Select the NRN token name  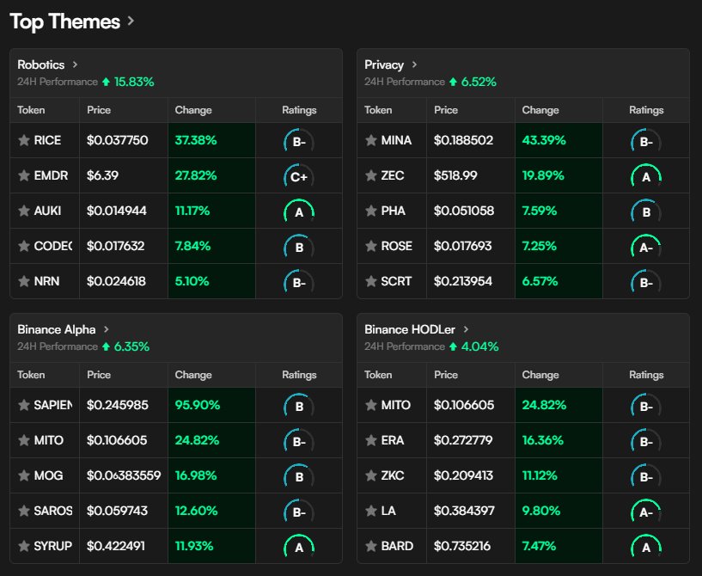pyautogui.click(x=46, y=281)
